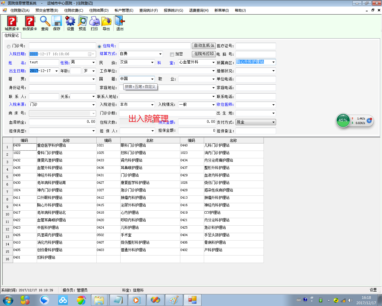Click the application icon in the menu bar
Screen dimensions: 382x306
click(x=4, y=10)
